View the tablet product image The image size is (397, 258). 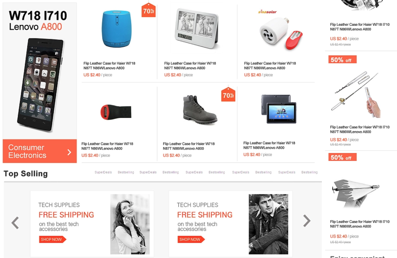click(279, 109)
